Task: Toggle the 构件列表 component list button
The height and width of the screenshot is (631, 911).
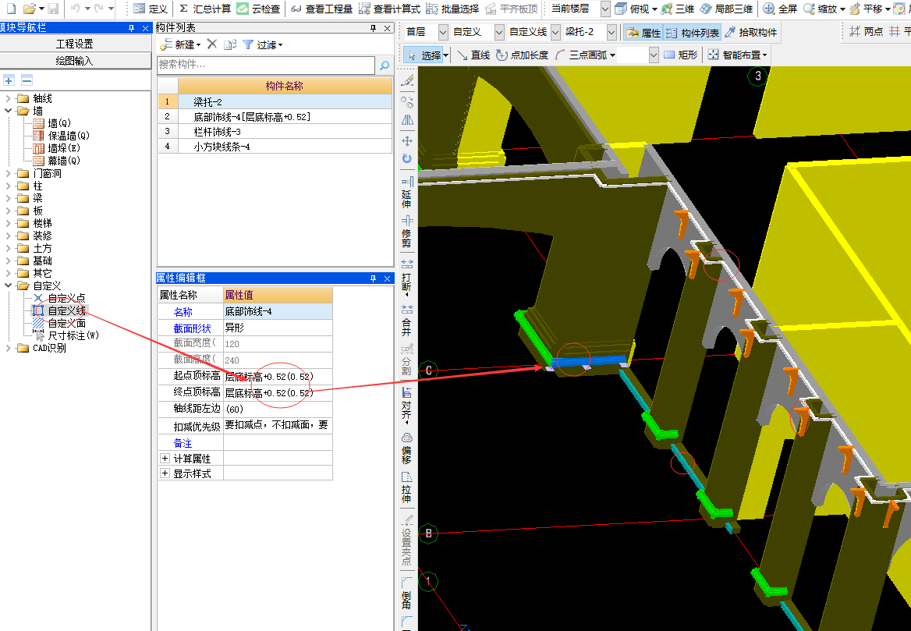Action: click(x=693, y=33)
